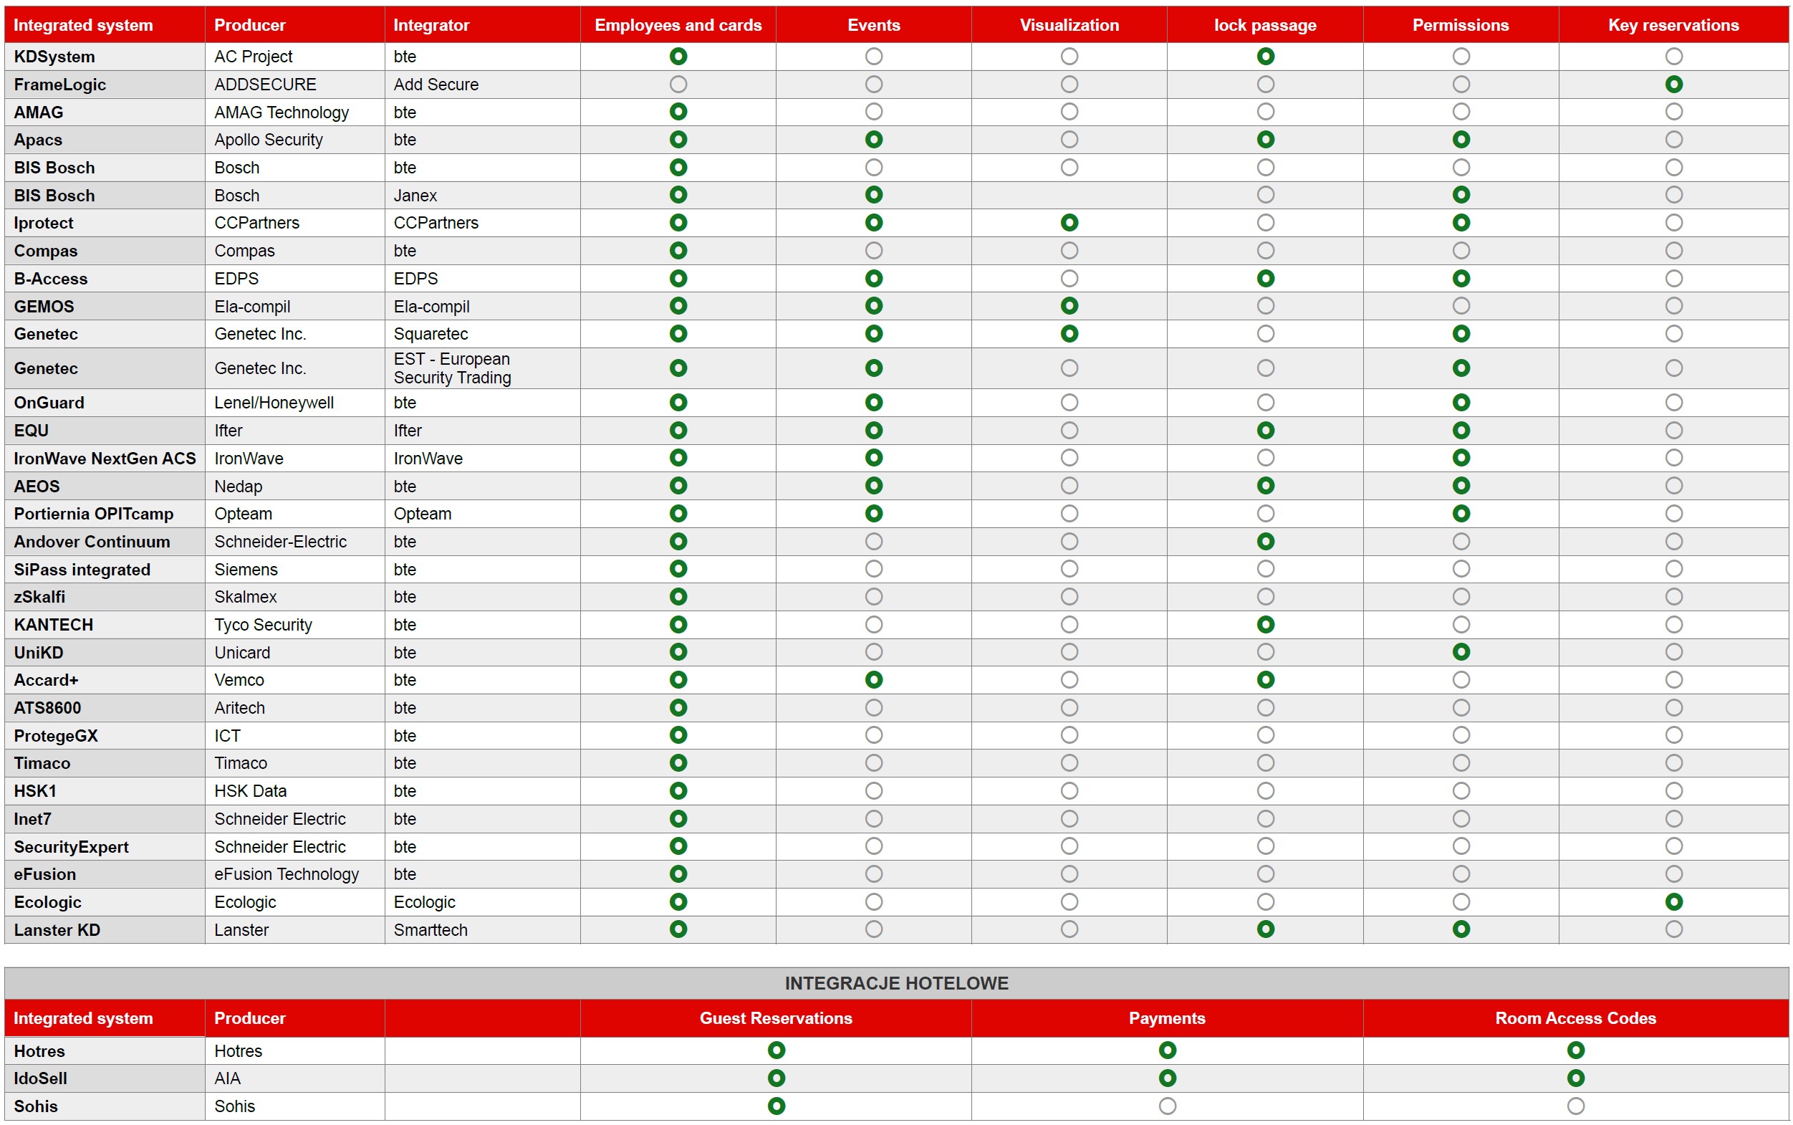Click the Room Access Codes column header
1793x1125 pixels.
pos(1575,1018)
